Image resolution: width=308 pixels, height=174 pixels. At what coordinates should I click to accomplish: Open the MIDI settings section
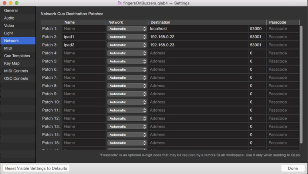(x=8, y=48)
